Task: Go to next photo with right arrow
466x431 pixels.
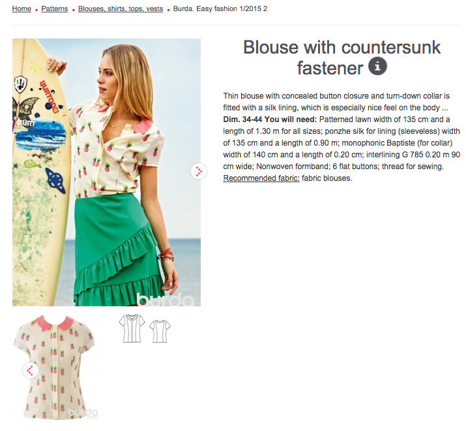Action: [199, 171]
